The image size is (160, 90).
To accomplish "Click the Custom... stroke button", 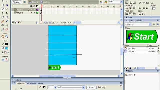I will 91,87.
